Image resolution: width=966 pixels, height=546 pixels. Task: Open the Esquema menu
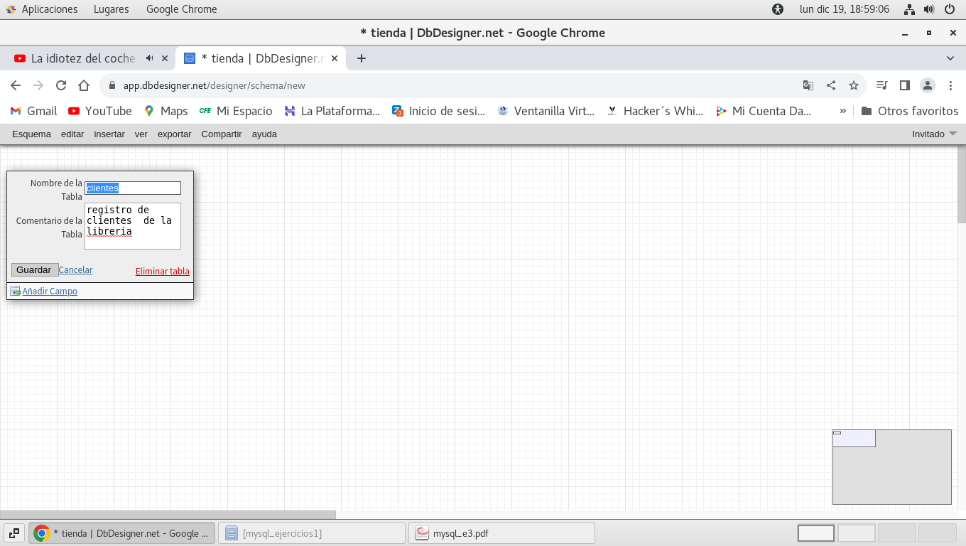pos(31,134)
